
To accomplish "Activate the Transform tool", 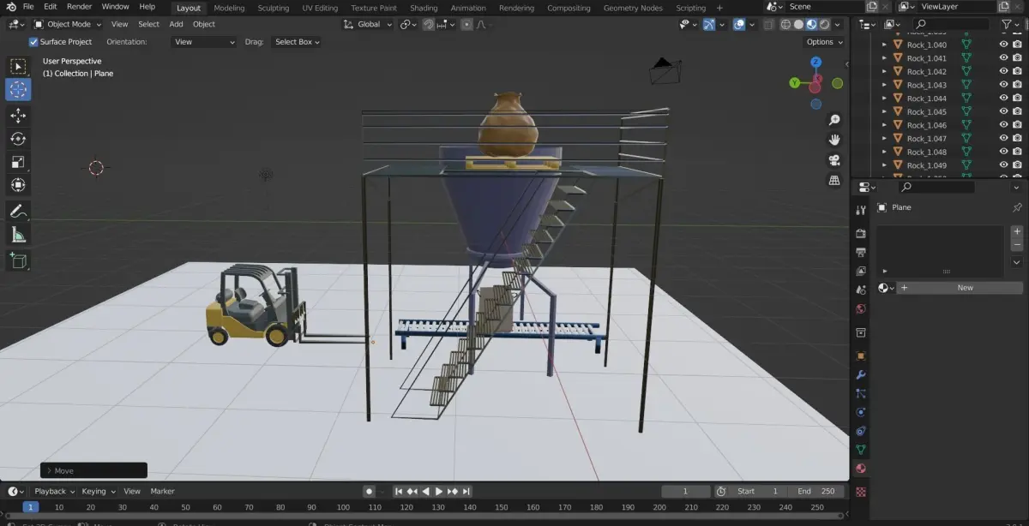I will coord(18,185).
